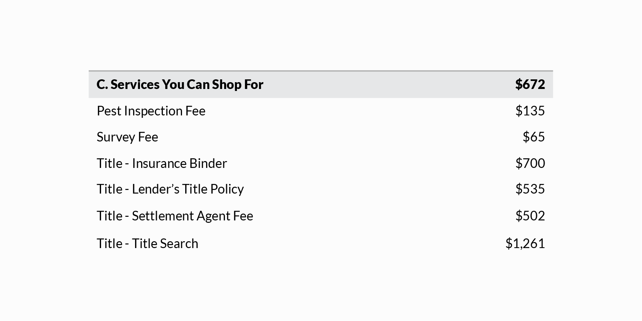
Task: Click the Title - Title Search label
Action: pyautogui.click(x=147, y=244)
